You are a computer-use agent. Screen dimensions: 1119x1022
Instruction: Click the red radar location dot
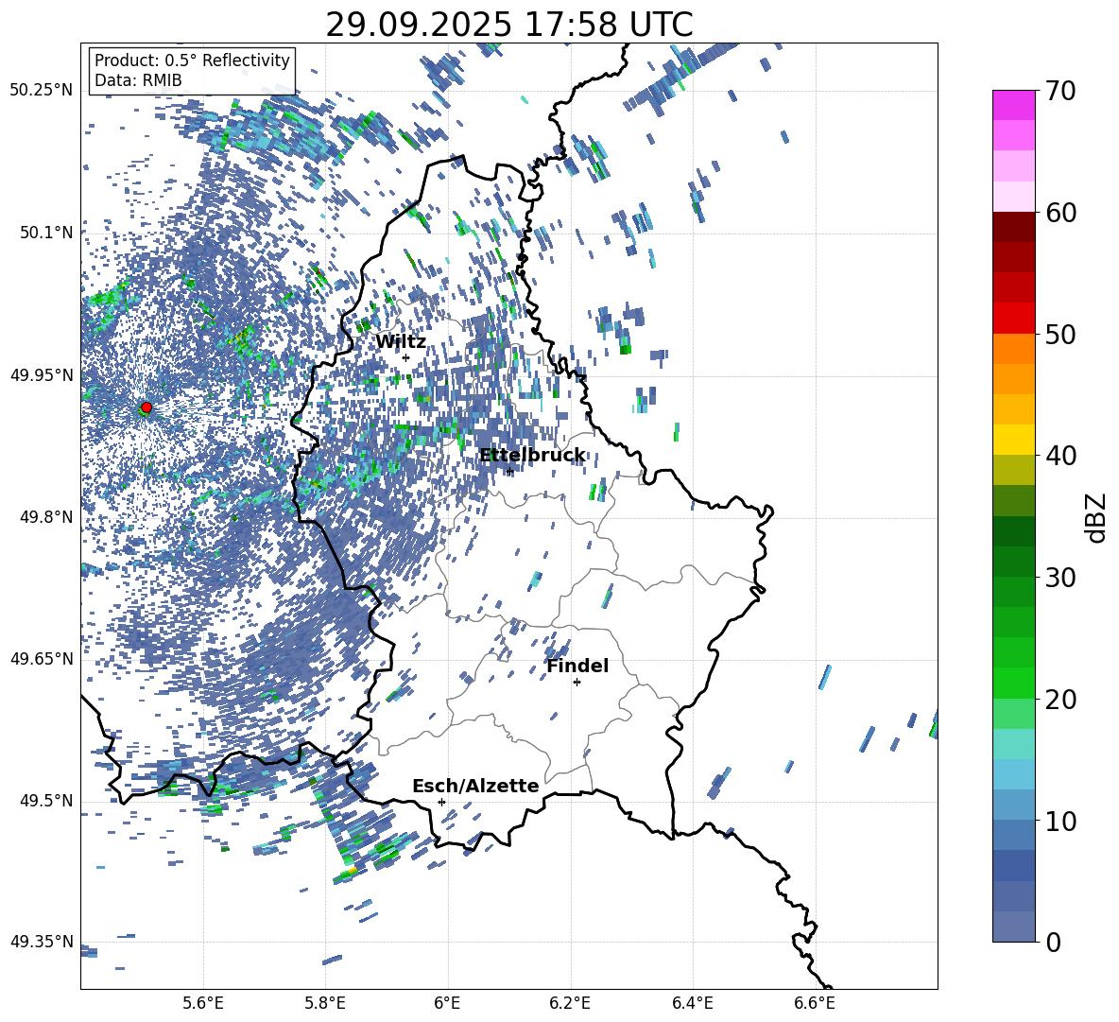click(x=146, y=407)
